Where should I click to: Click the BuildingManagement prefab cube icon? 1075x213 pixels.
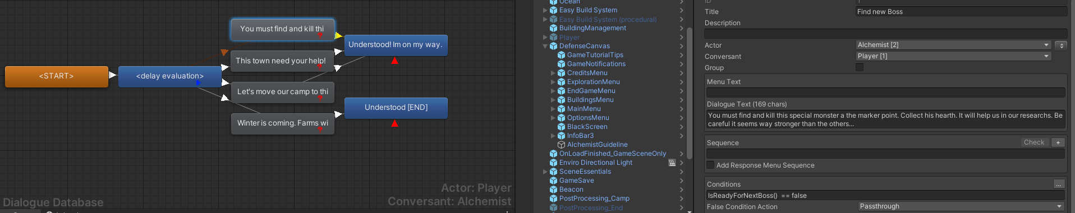pyautogui.click(x=553, y=28)
